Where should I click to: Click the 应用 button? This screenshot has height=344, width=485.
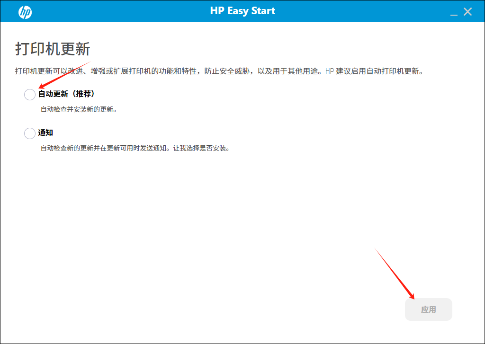428,309
